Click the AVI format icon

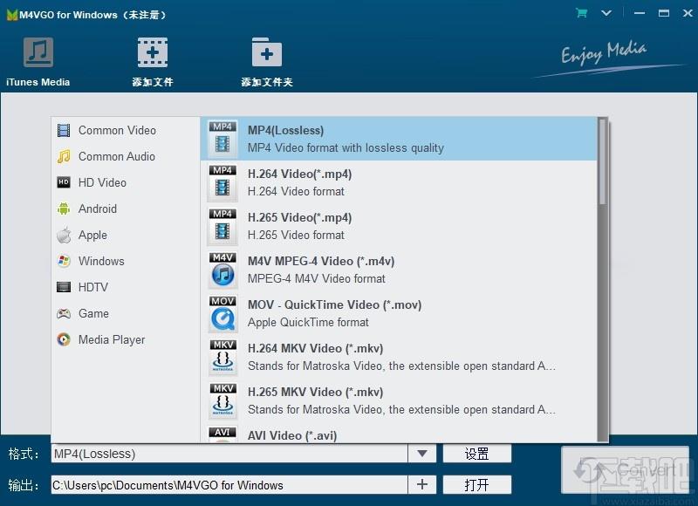[x=222, y=434]
